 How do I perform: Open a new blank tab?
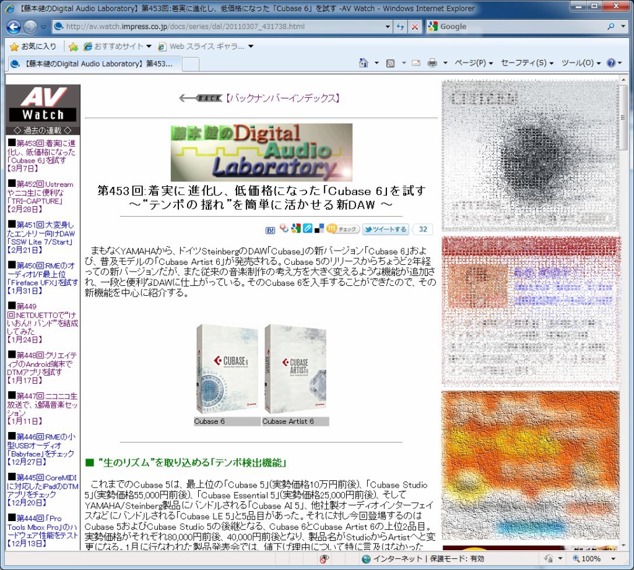[191, 64]
